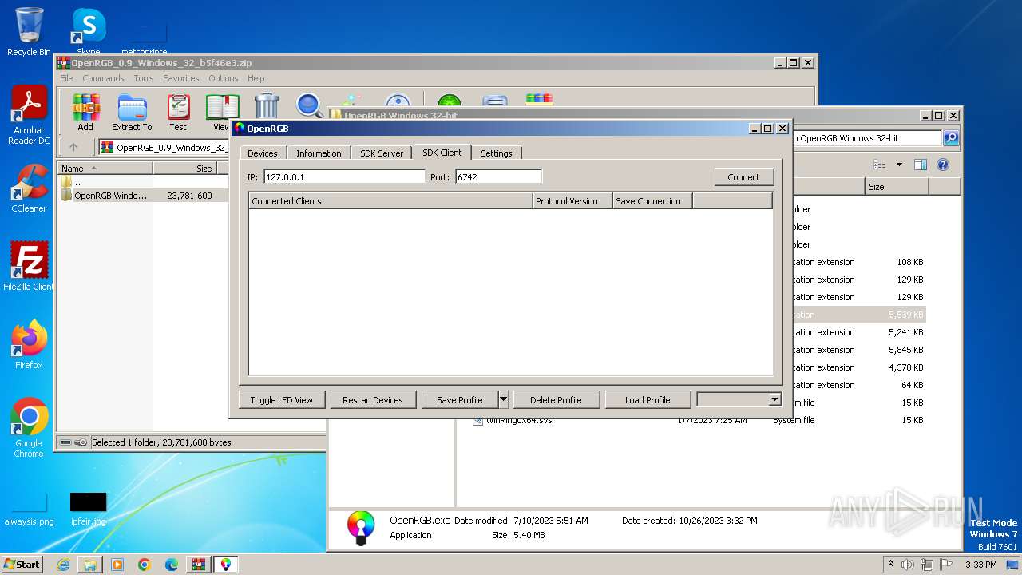Select the SDK Client tab
This screenshot has width=1022, height=575.
click(x=442, y=153)
